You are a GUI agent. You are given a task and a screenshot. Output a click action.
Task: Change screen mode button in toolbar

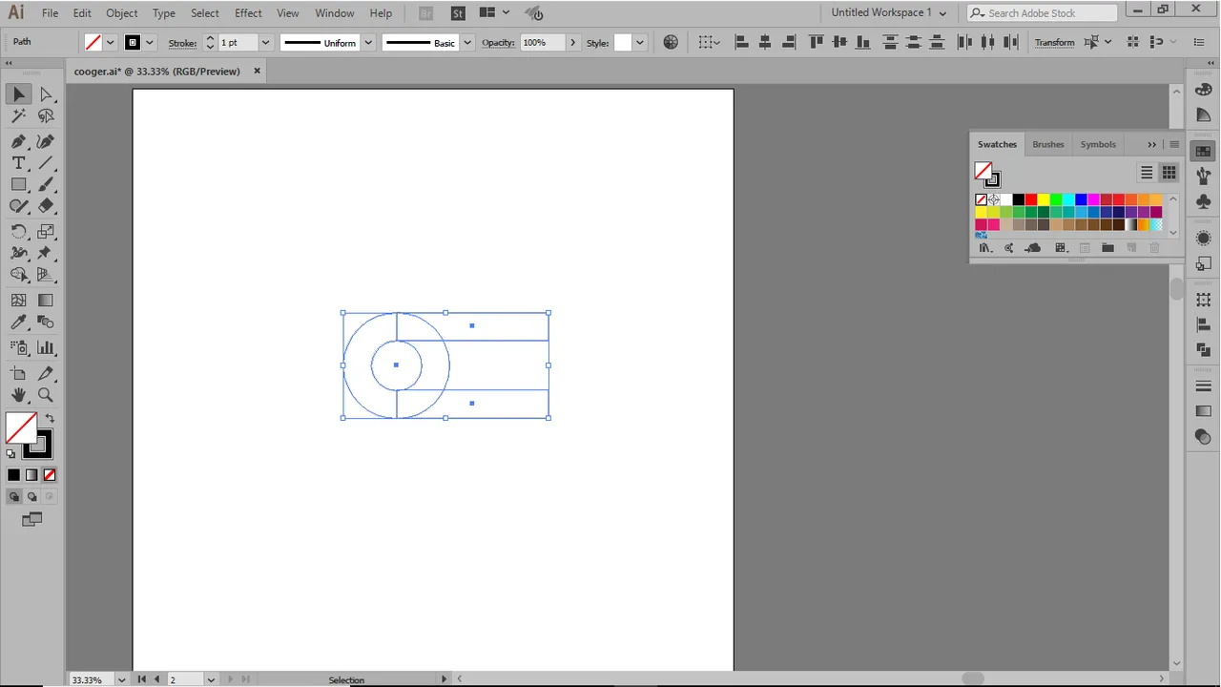pyautogui.click(x=31, y=520)
